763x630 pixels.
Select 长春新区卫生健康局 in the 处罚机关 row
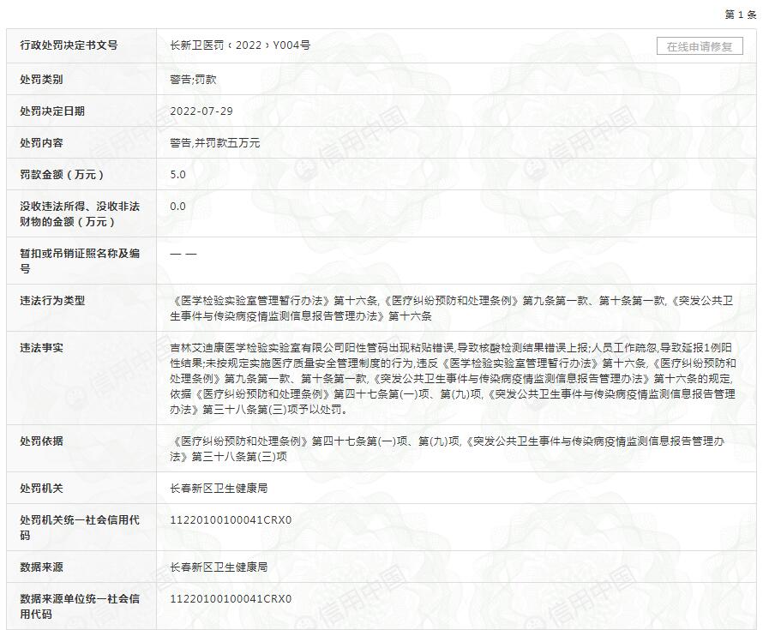(x=219, y=489)
